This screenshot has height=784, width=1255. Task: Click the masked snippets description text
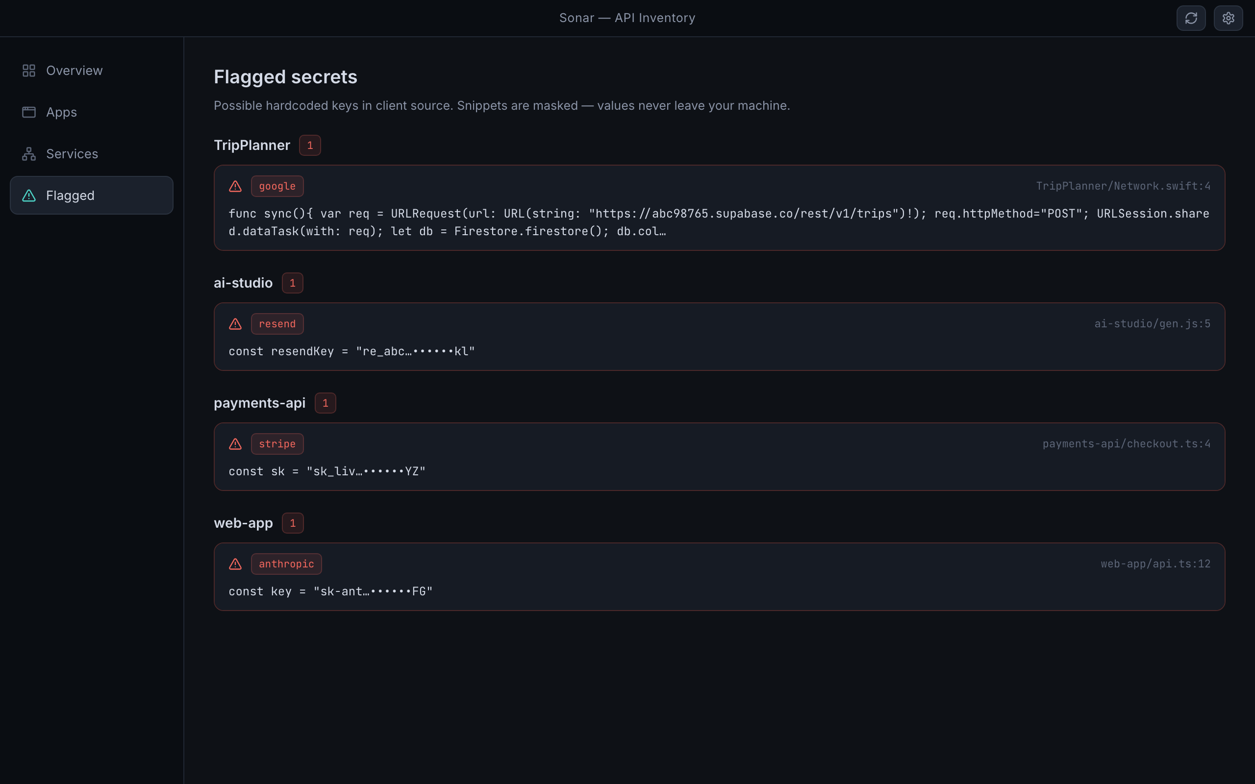click(502, 106)
